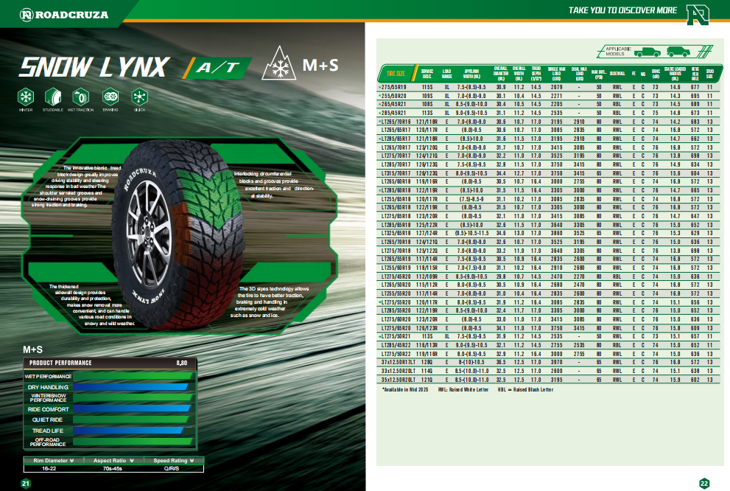Click the interlocking circumferential blocks description
Viewport: 730px width, 491px height.
pyautogui.click(x=274, y=184)
